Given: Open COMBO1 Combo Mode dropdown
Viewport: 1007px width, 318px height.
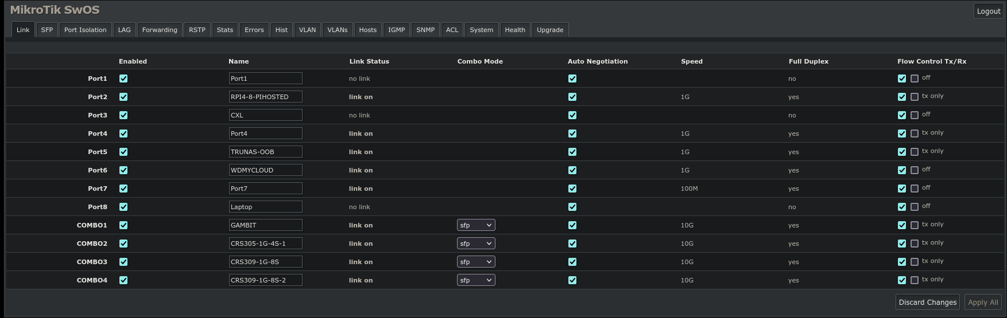Looking at the screenshot, I should click(476, 225).
